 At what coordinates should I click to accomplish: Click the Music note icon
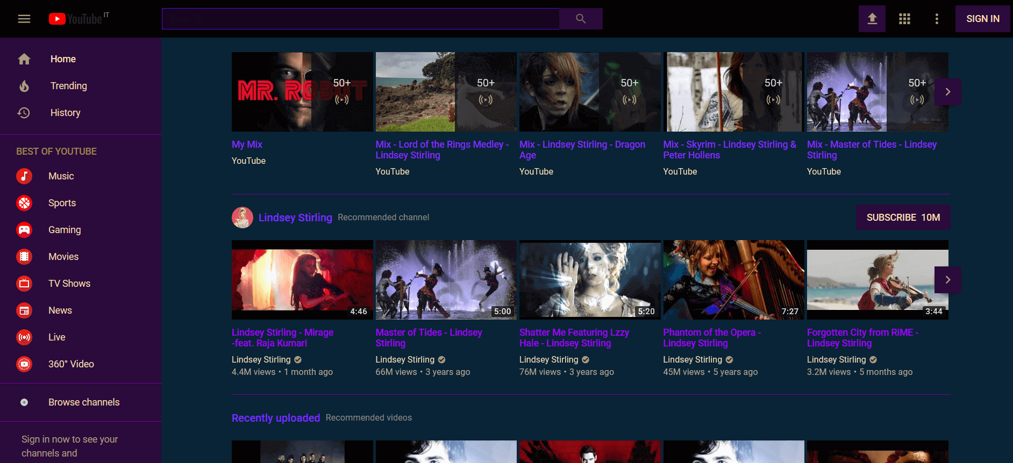(x=24, y=176)
